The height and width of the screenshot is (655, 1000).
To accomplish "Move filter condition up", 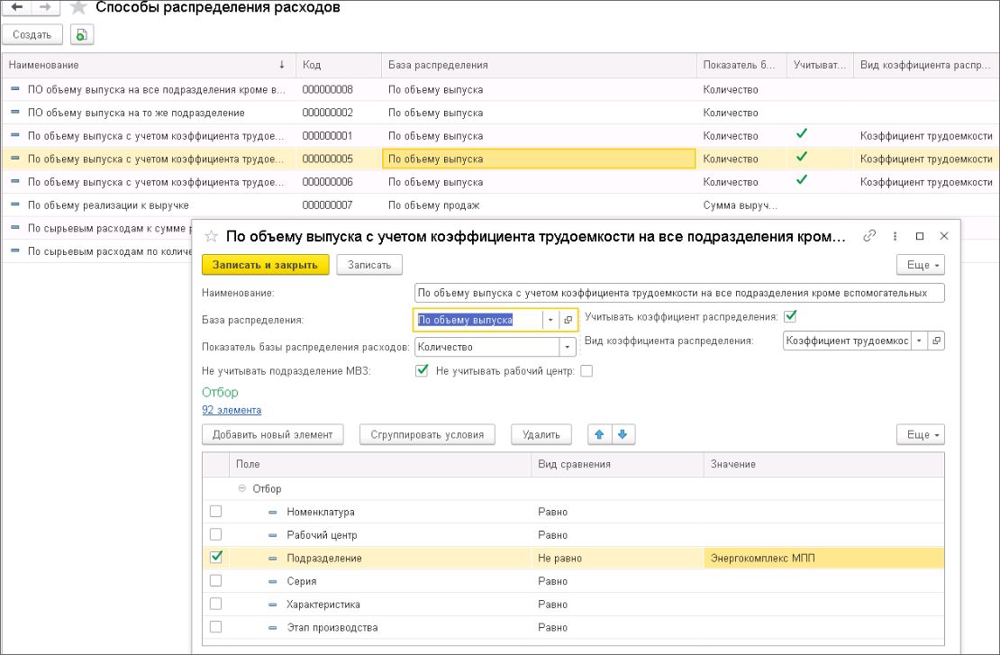I will [x=599, y=434].
